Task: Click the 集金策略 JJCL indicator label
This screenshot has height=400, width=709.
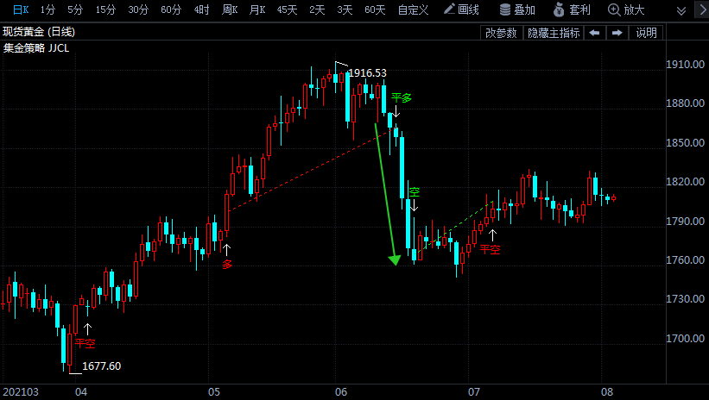Action: [x=36, y=48]
